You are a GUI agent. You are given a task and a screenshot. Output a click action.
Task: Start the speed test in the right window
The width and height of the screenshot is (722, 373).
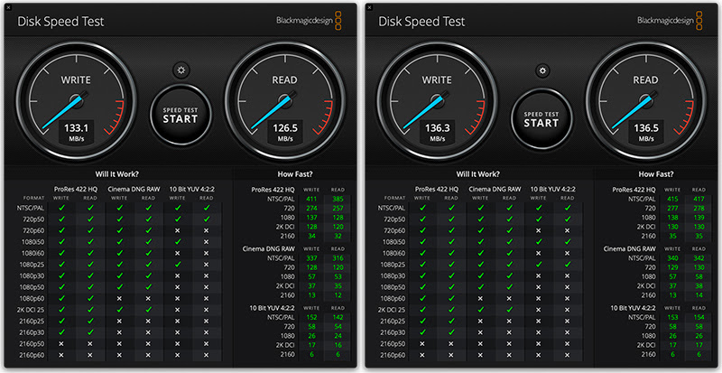541,119
